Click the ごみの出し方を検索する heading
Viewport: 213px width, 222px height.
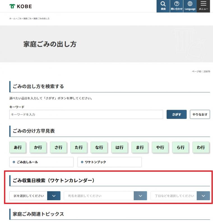(38, 86)
